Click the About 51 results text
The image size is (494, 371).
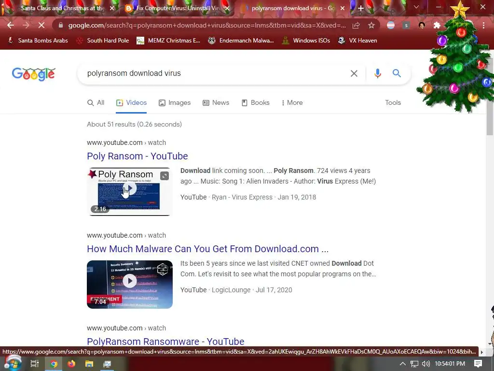coord(134,124)
